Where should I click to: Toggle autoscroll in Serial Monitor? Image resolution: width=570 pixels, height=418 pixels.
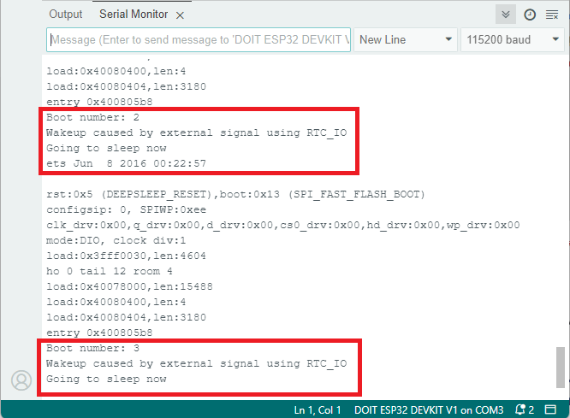[x=506, y=15]
